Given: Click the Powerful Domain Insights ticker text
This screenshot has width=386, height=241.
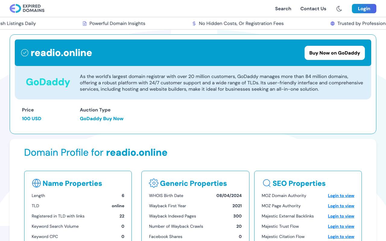Looking at the screenshot, I should [117, 23].
